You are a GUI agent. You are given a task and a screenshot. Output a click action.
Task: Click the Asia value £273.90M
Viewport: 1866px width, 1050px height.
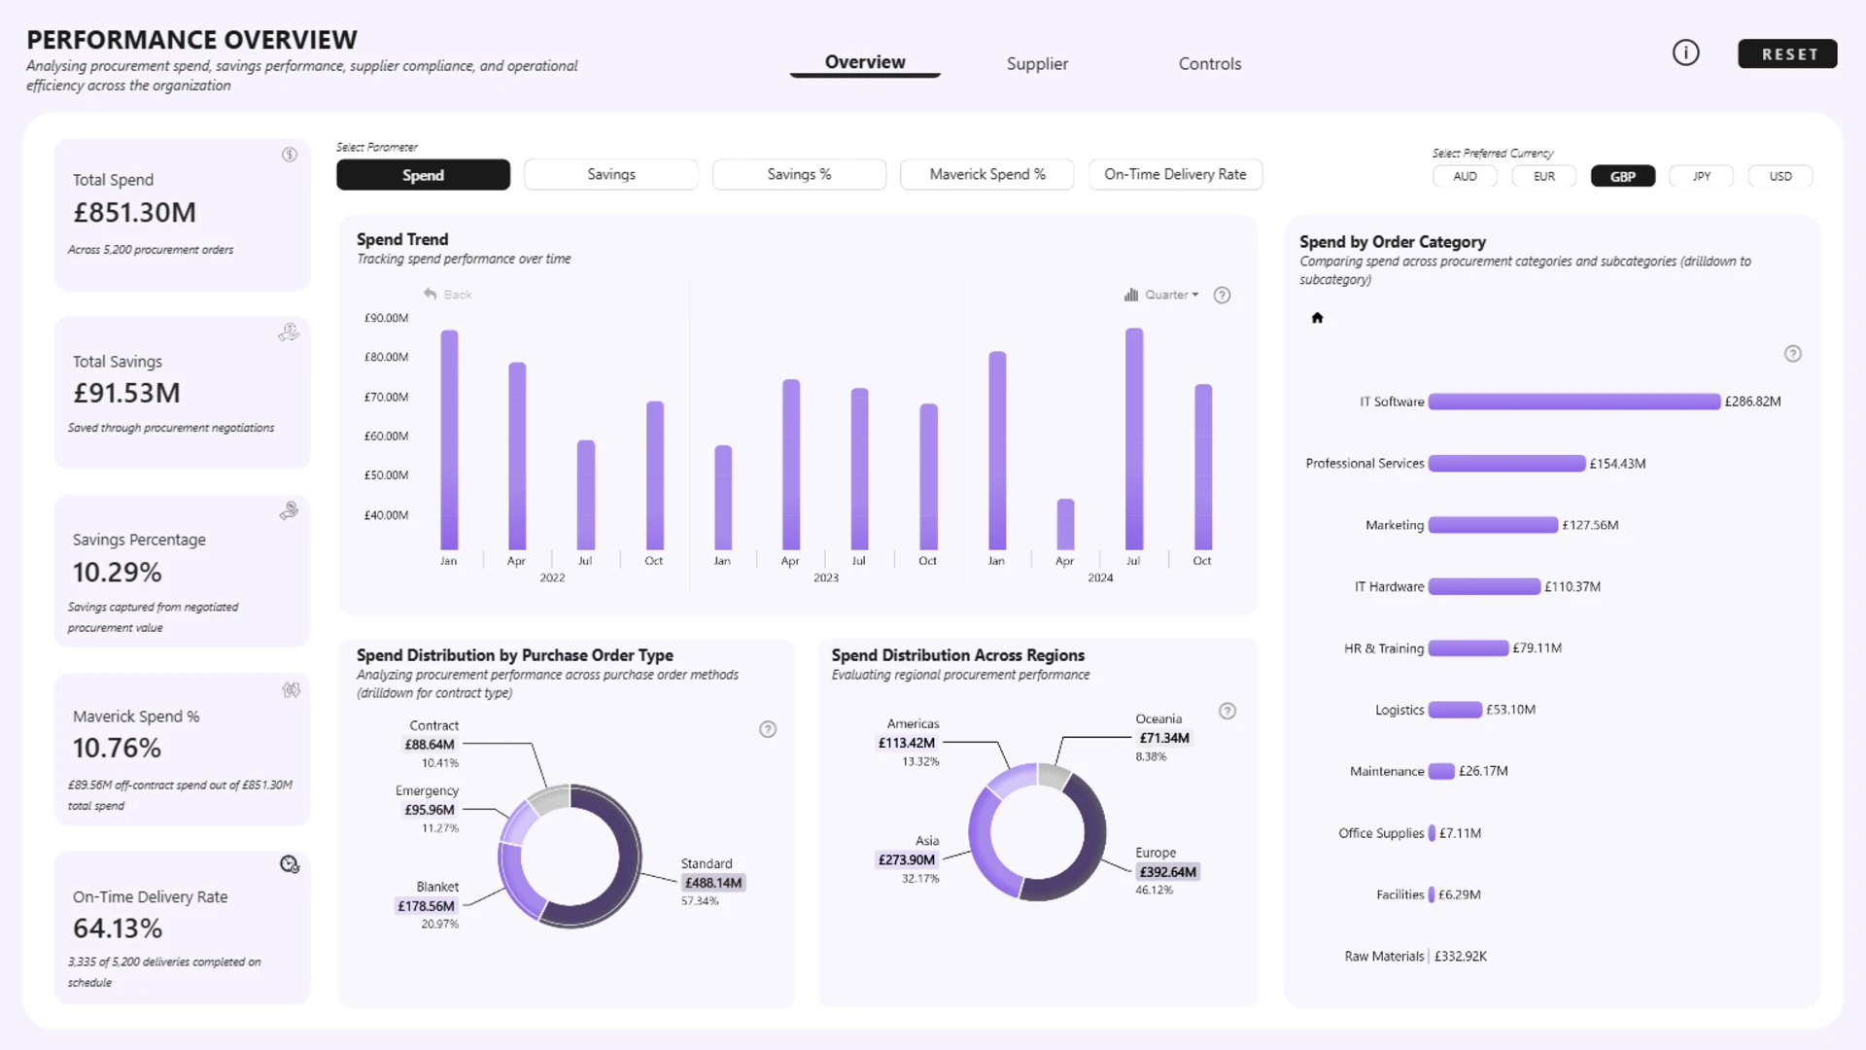907,859
